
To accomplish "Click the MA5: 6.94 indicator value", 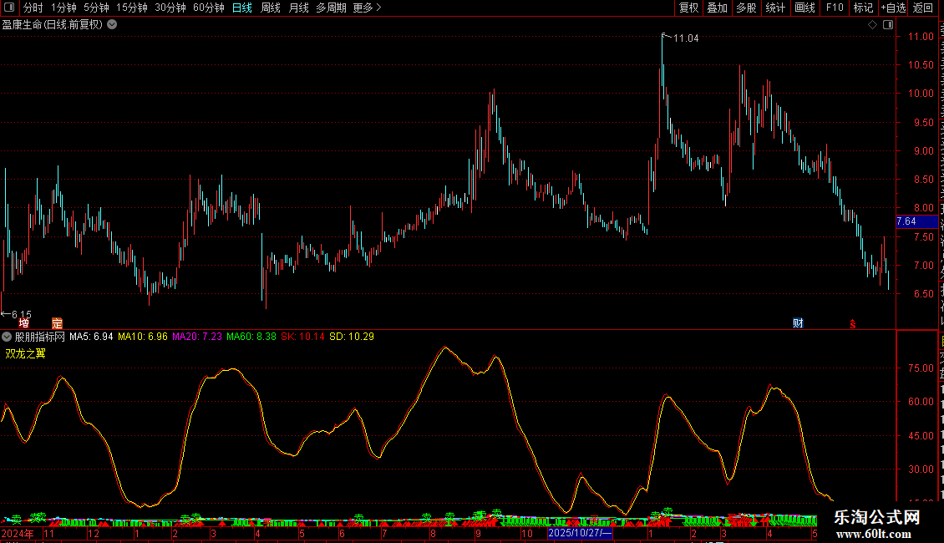I will (91, 337).
